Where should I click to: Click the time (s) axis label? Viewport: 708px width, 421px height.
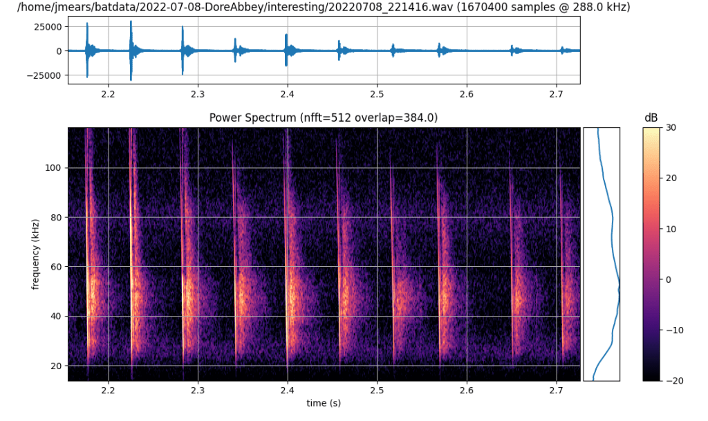pos(324,403)
